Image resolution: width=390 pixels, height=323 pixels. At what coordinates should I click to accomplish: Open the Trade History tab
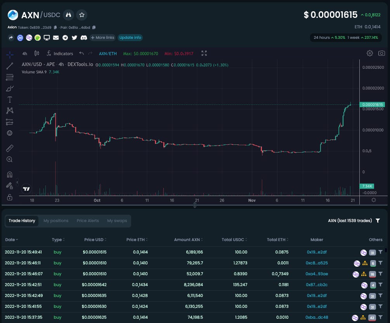22,221
